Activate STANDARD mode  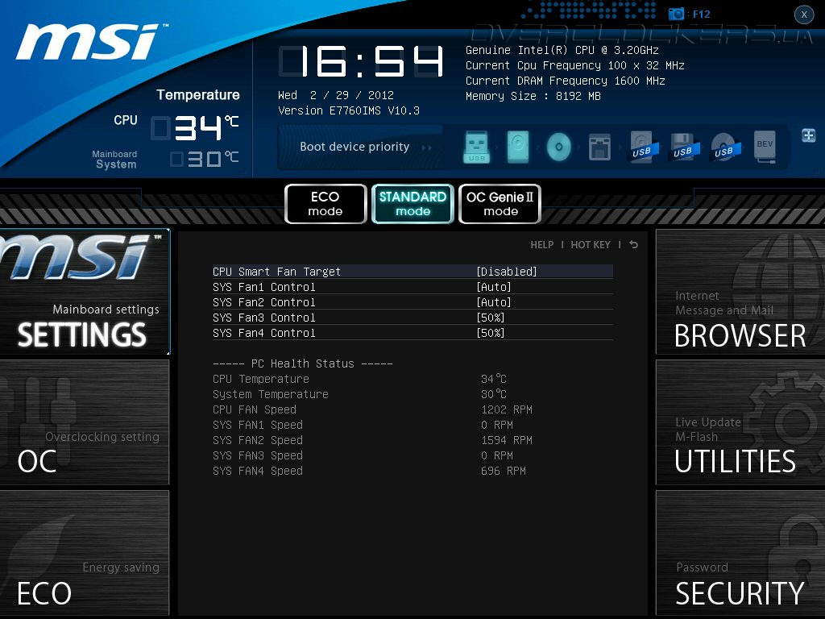coord(412,204)
